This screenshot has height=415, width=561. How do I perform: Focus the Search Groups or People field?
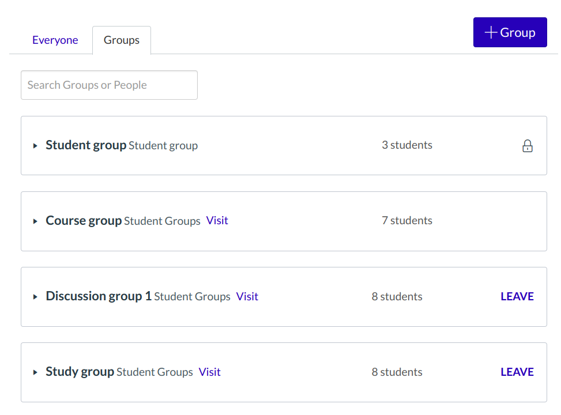pos(109,85)
